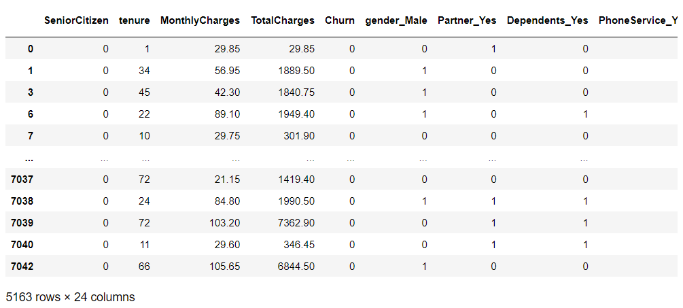Click the partially visible PhoneService column header
Image resolution: width=683 pixels, height=308 pixels.
point(637,20)
